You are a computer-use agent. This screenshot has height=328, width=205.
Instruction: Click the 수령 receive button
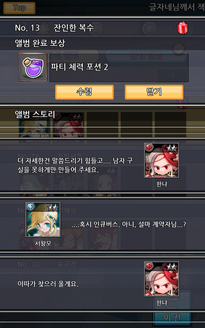click(84, 92)
